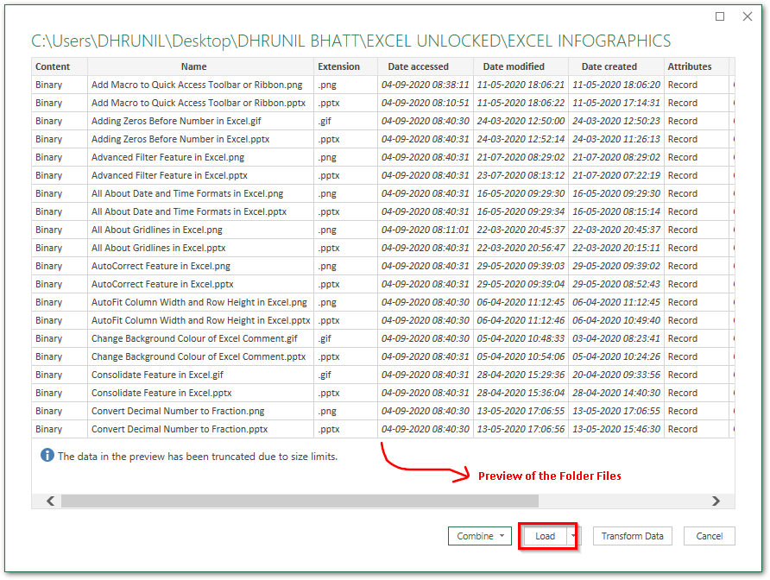770x580 pixels.
Task: Cancel the folder import dialog
Action: 709,536
